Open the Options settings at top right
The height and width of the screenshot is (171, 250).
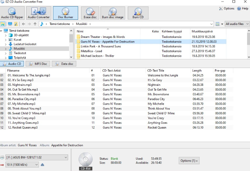227,8
